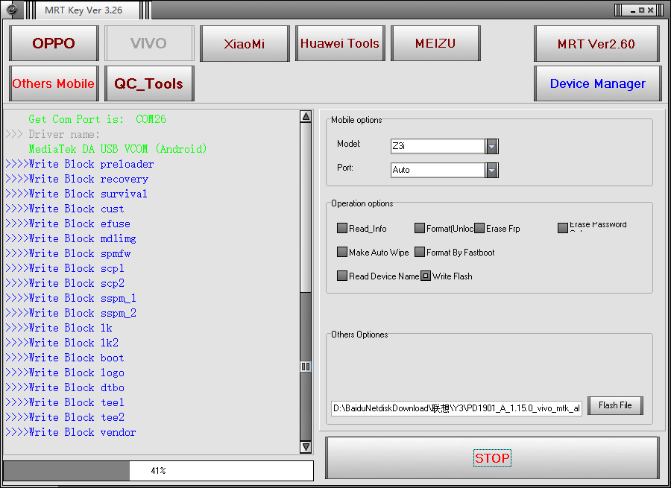Select the MEIZU section
Viewport: 671px width, 488px height.
[x=435, y=43]
